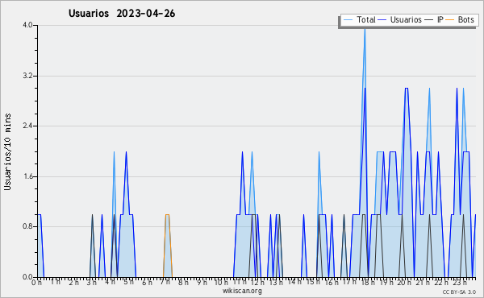This screenshot has height=298, width=484.
Task: Click the '0 h' x-axis label
Action: coord(37,282)
